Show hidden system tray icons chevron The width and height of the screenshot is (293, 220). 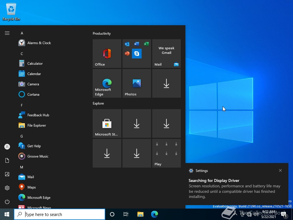tap(235, 214)
